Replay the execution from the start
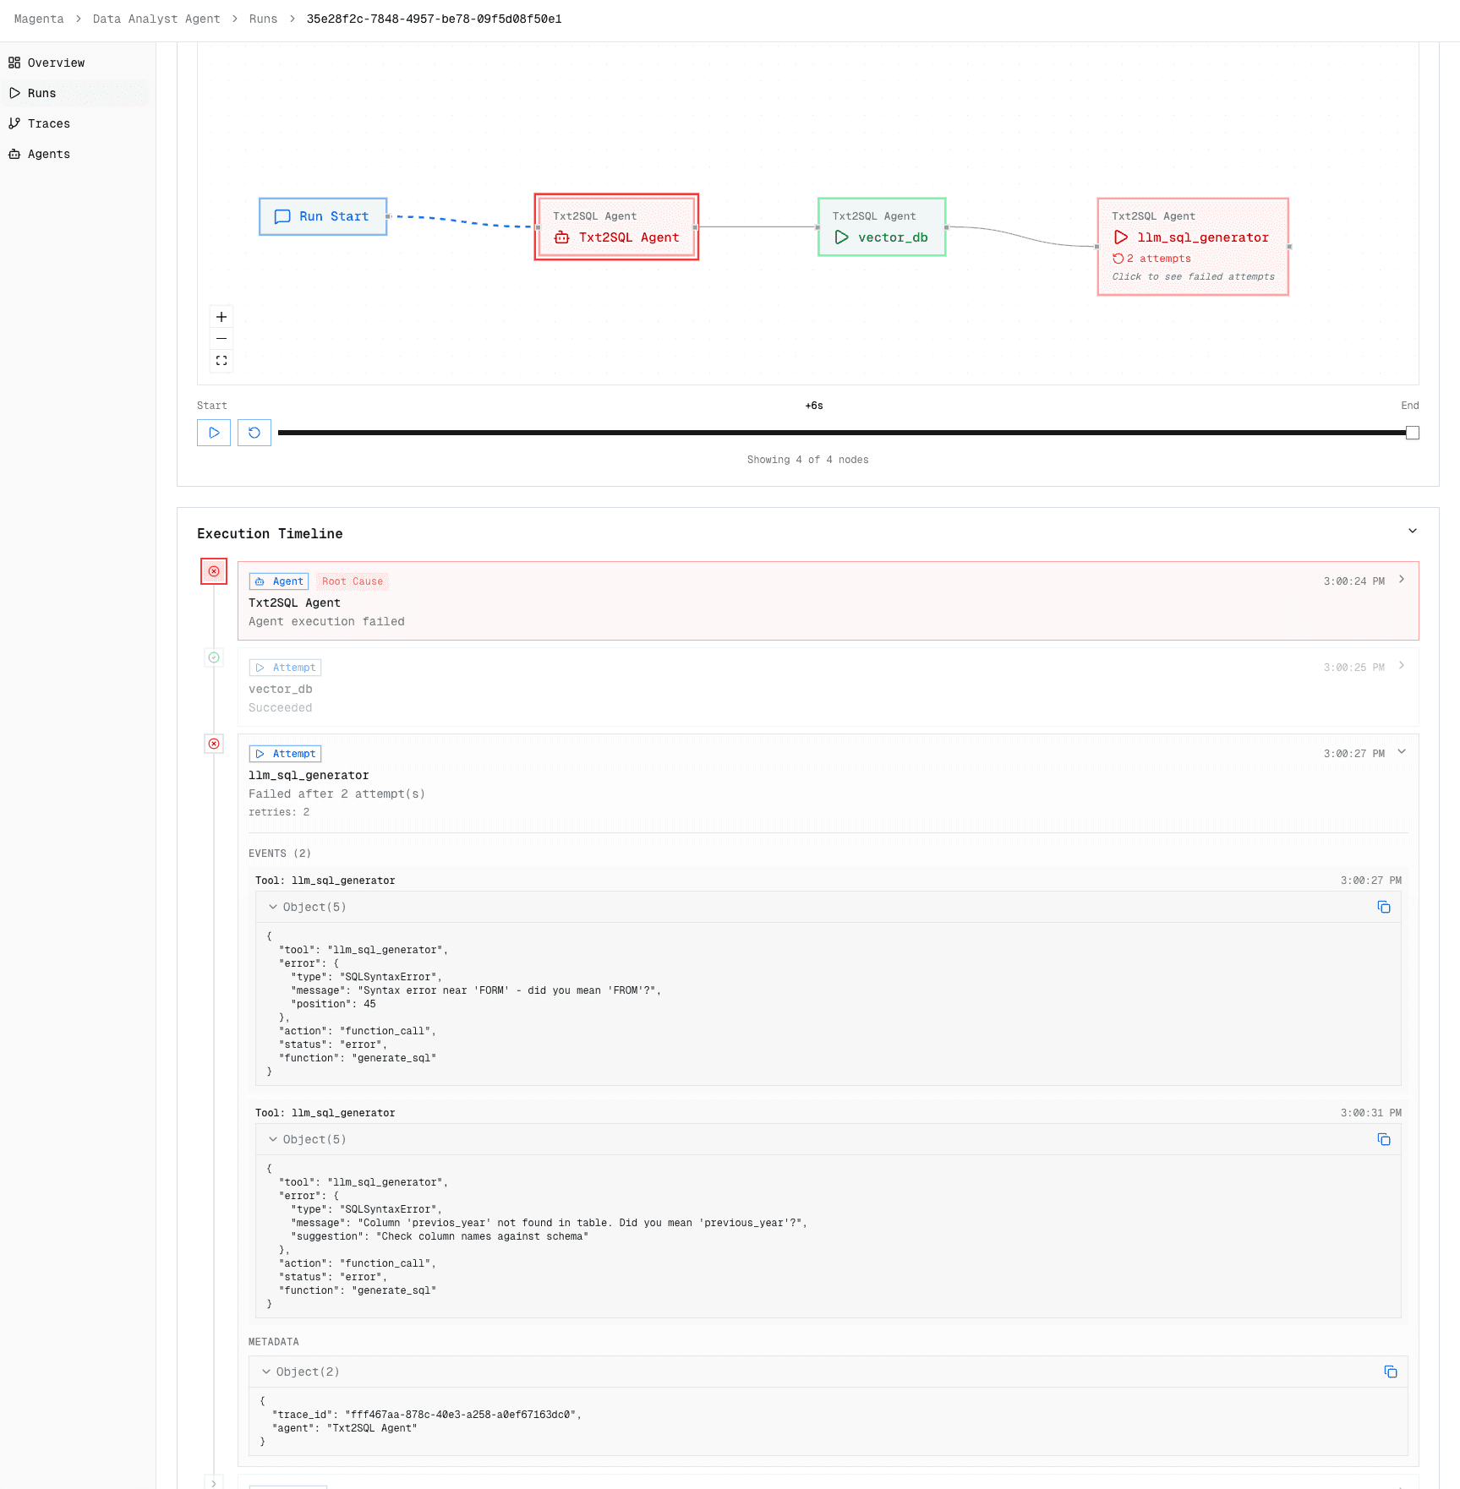The image size is (1460, 1489). (254, 432)
